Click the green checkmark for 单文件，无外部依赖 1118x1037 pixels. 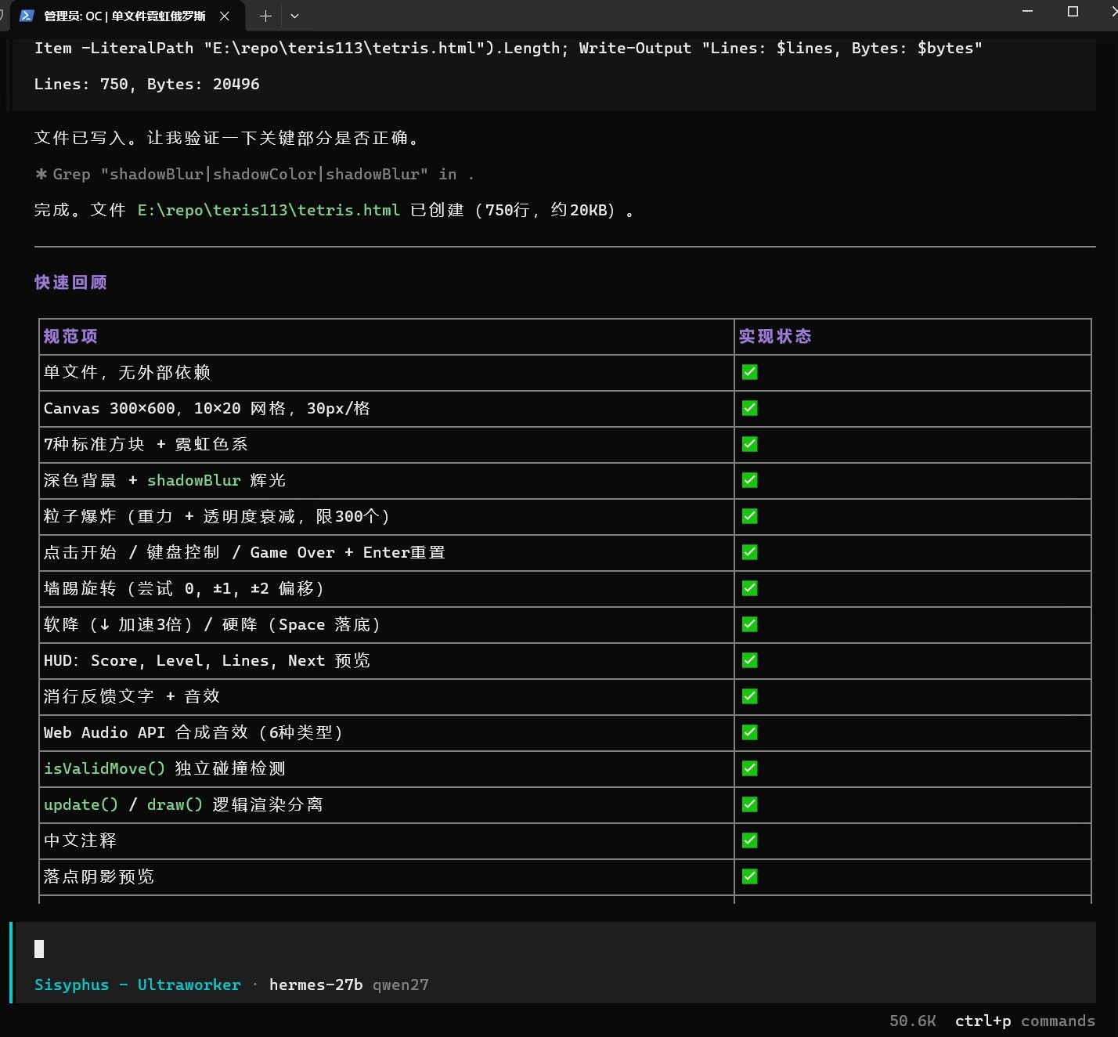click(749, 372)
